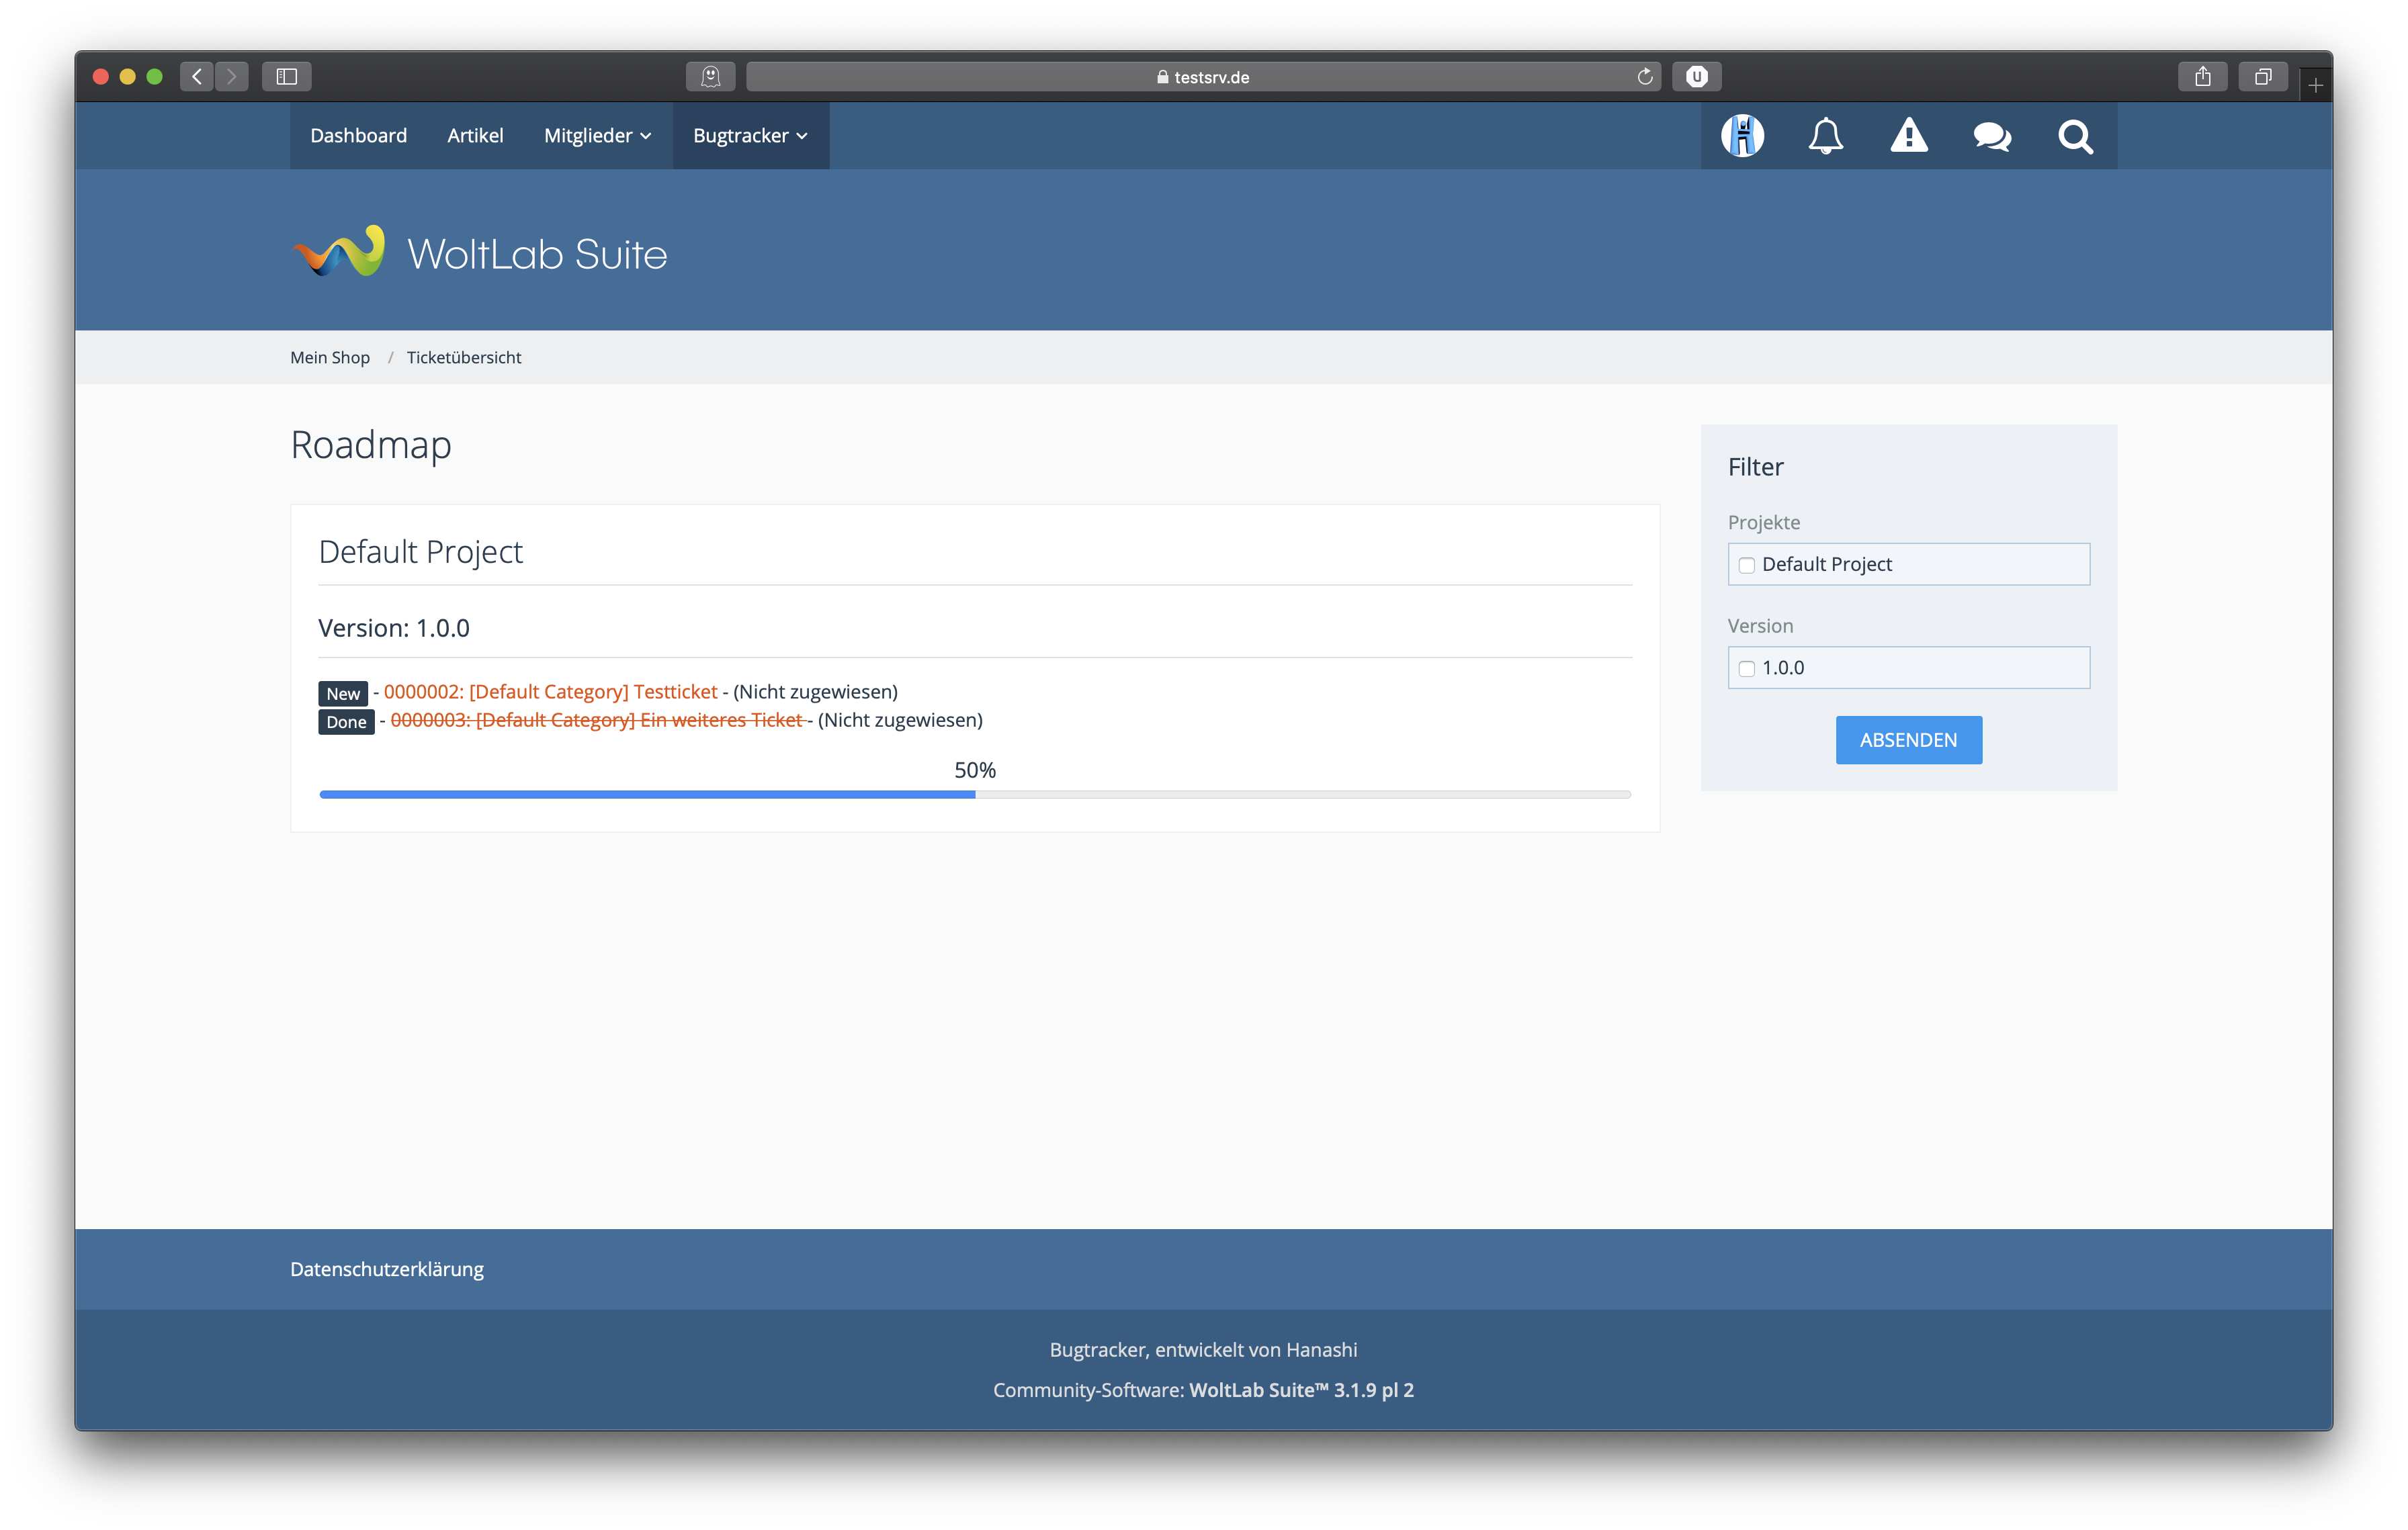2408x1530 pixels.
Task: Open WoltLab Suite 3.1.9 footer link
Action: click(1301, 1390)
